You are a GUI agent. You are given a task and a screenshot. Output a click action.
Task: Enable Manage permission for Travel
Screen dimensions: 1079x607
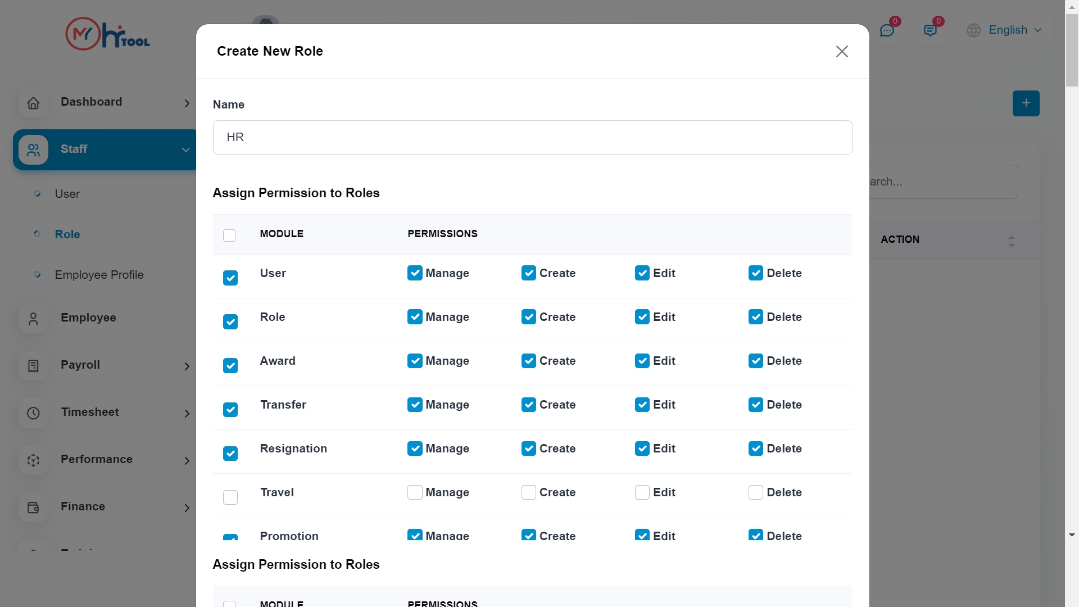coord(415,492)
